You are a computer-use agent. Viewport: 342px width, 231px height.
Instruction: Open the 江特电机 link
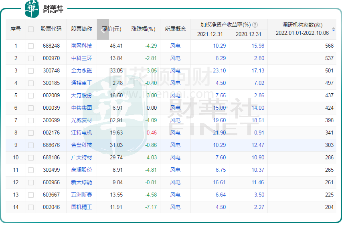(81, 133)
